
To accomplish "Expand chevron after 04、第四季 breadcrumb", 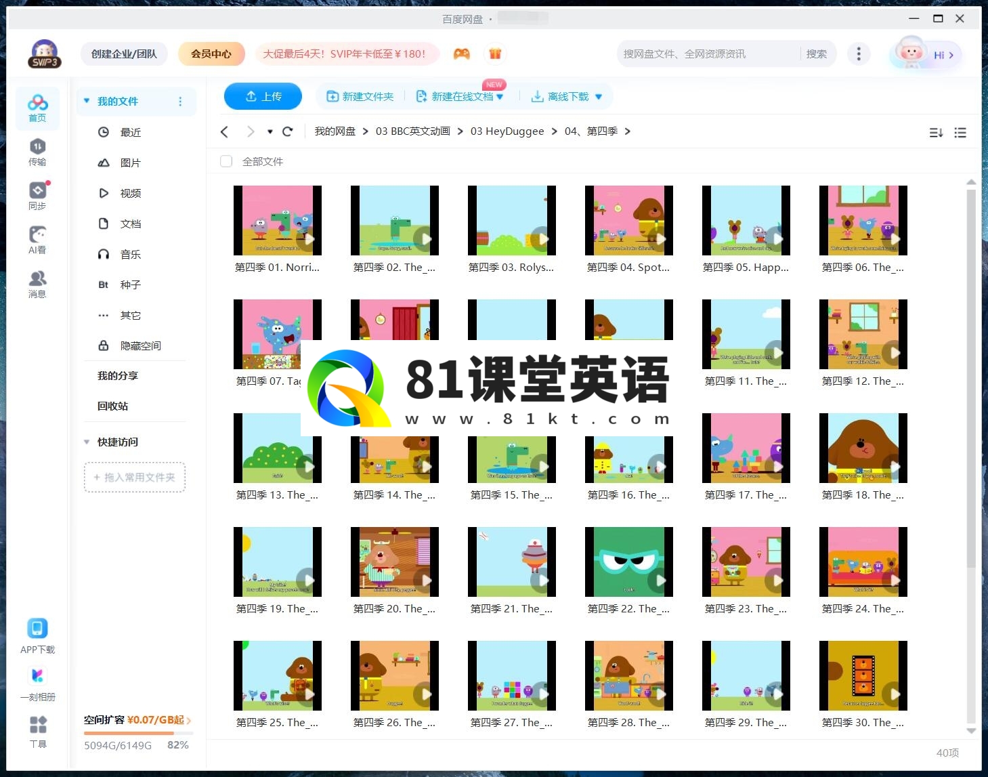I will (x=628, y=131).
